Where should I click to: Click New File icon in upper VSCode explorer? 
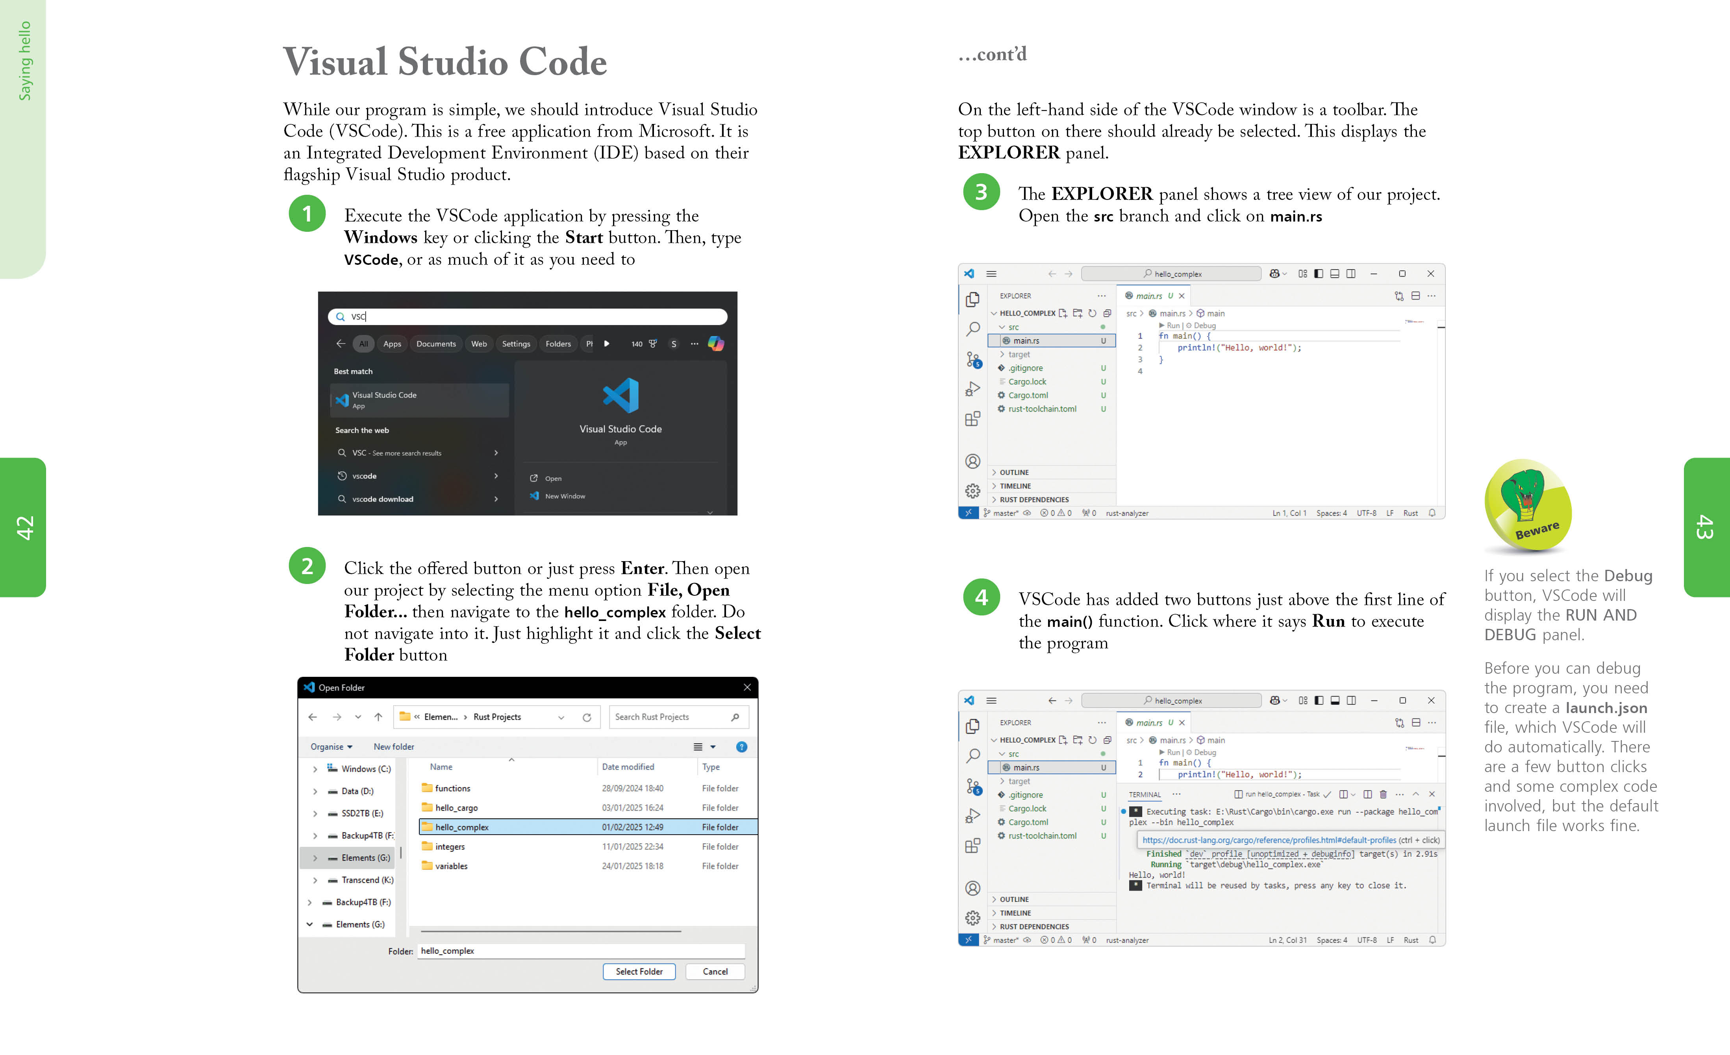[1063, 313]
